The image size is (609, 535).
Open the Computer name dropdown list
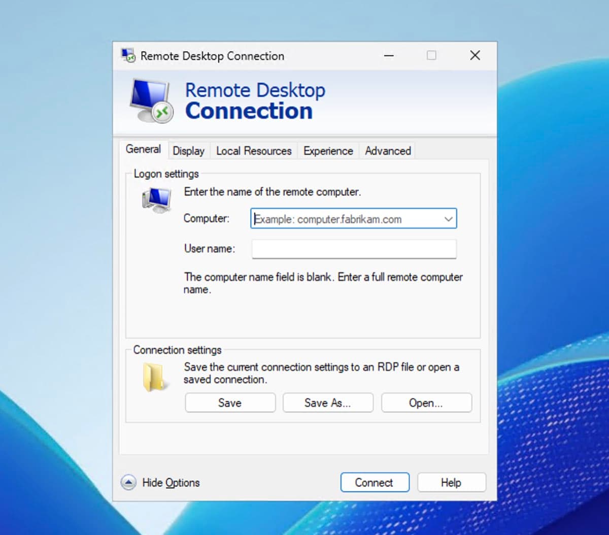pos(448,218)
